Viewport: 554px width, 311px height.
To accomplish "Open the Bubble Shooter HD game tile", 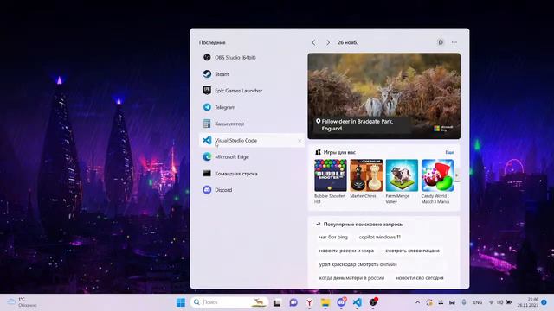I will 331,181.
